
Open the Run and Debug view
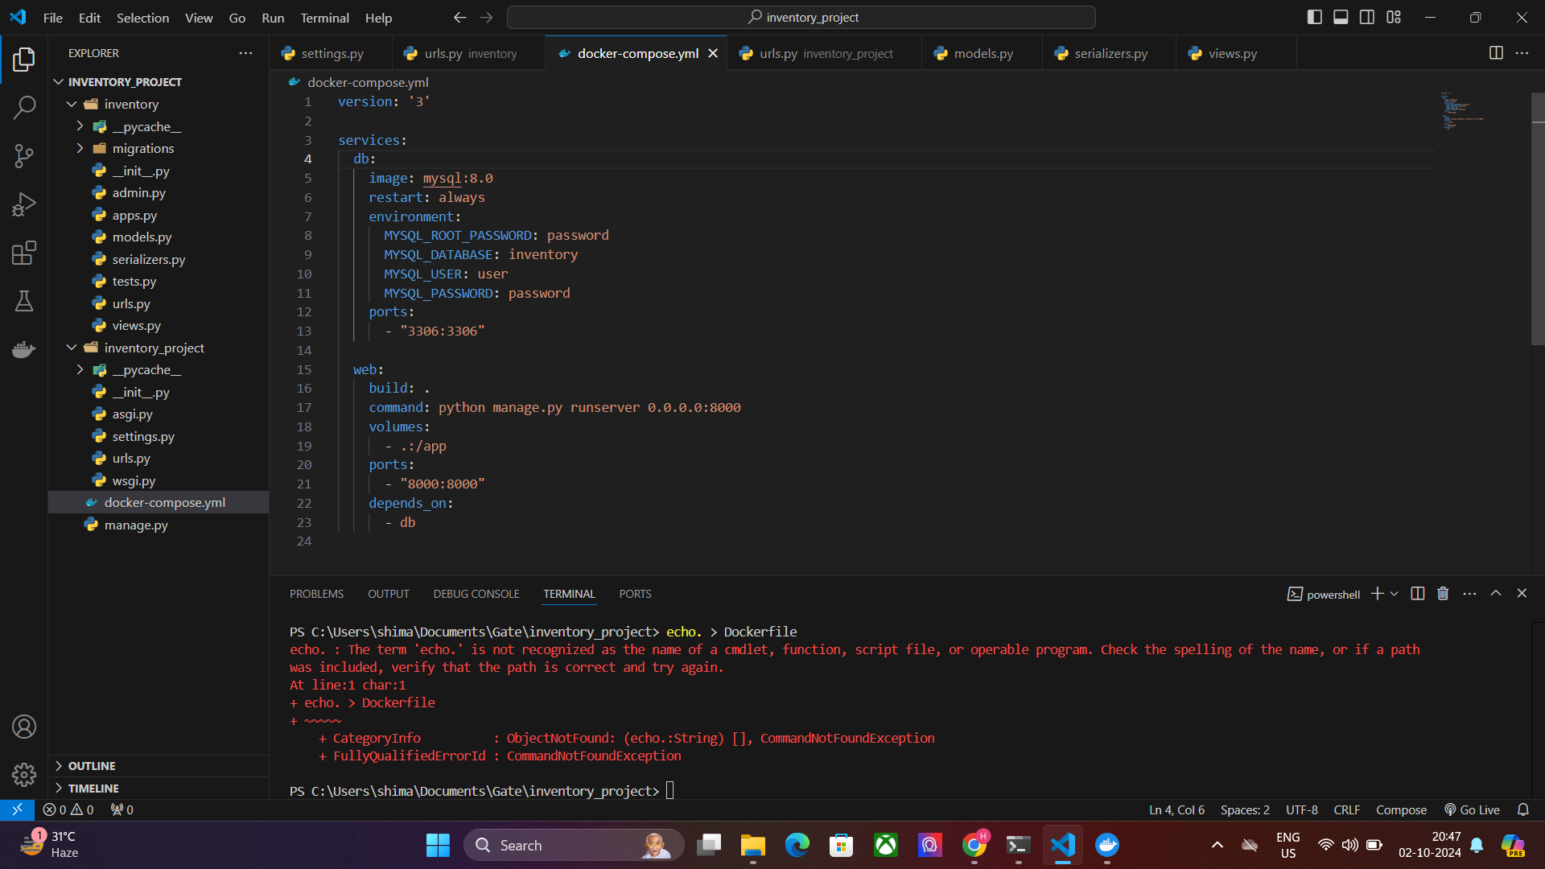pyautogui.click(x=24, y=204)
